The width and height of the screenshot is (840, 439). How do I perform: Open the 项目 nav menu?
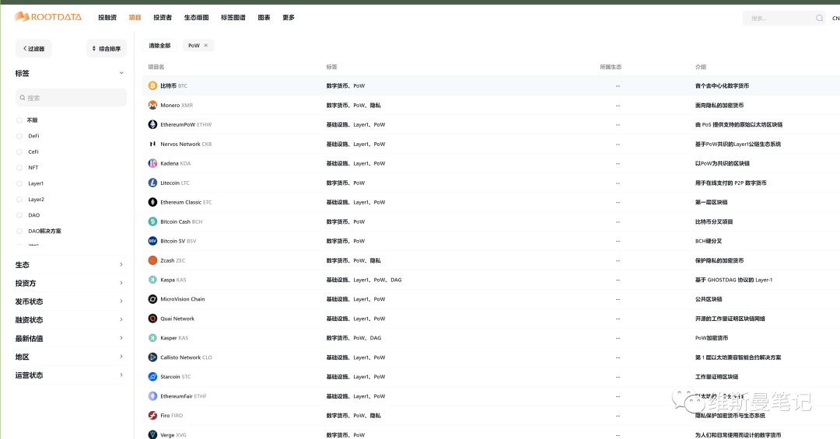(135, 18)
